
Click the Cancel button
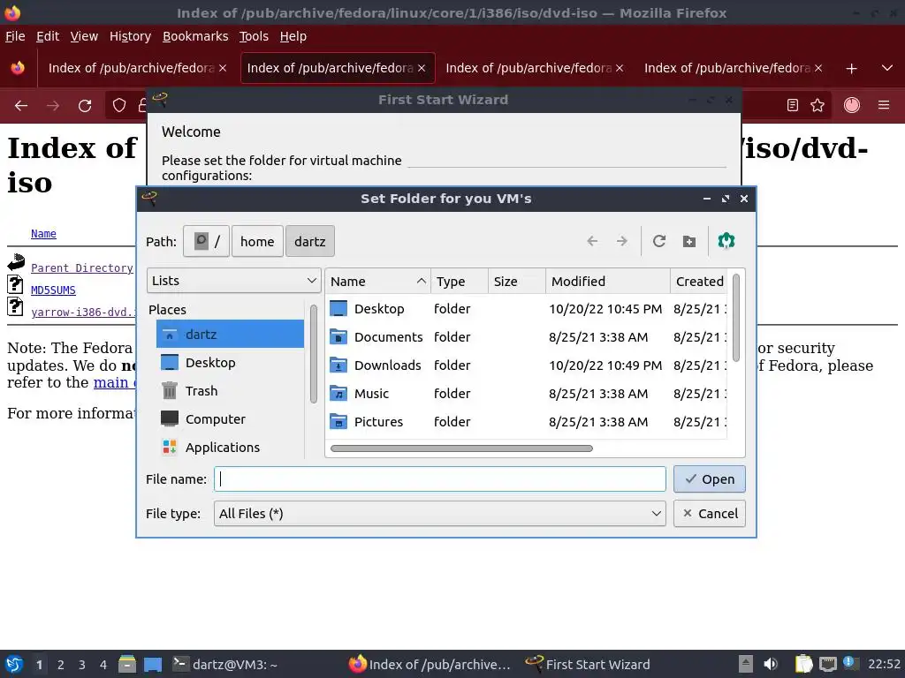(710, 514)
